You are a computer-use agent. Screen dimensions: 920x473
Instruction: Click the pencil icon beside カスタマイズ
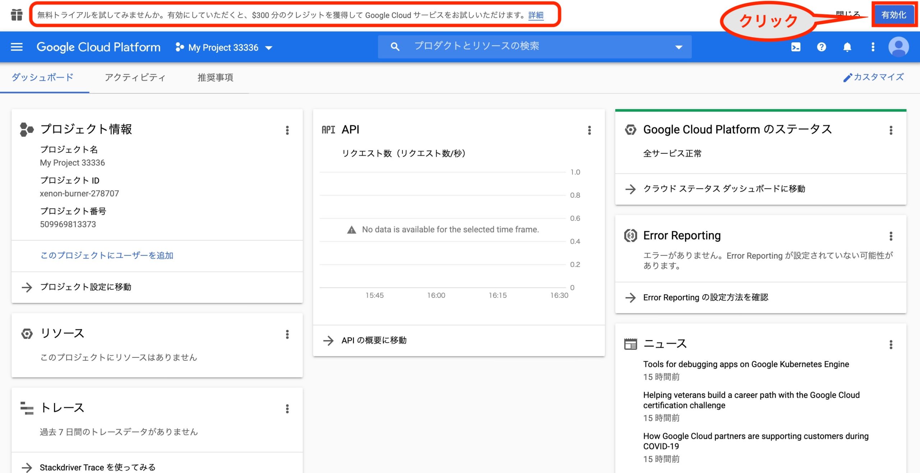[x=847, y=78]
